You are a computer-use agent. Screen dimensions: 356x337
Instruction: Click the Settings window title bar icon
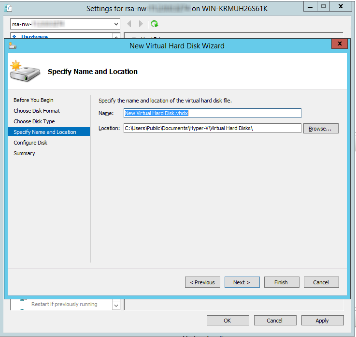[x=8, y=8]
